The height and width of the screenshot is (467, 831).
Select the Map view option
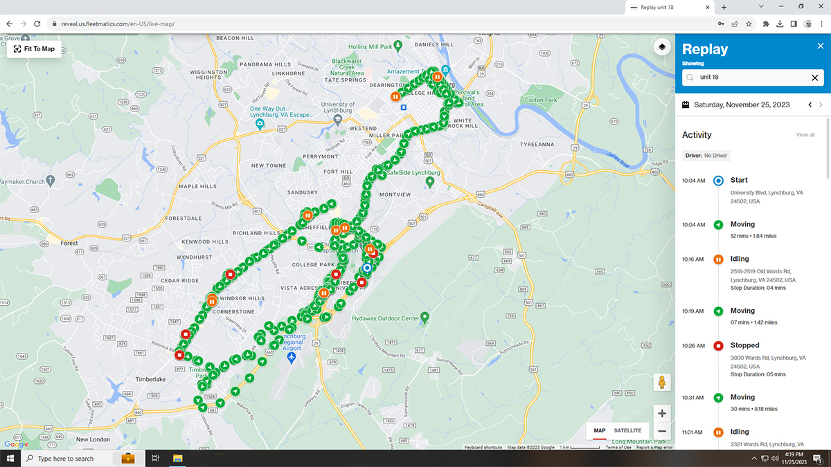tap(599, 430)
